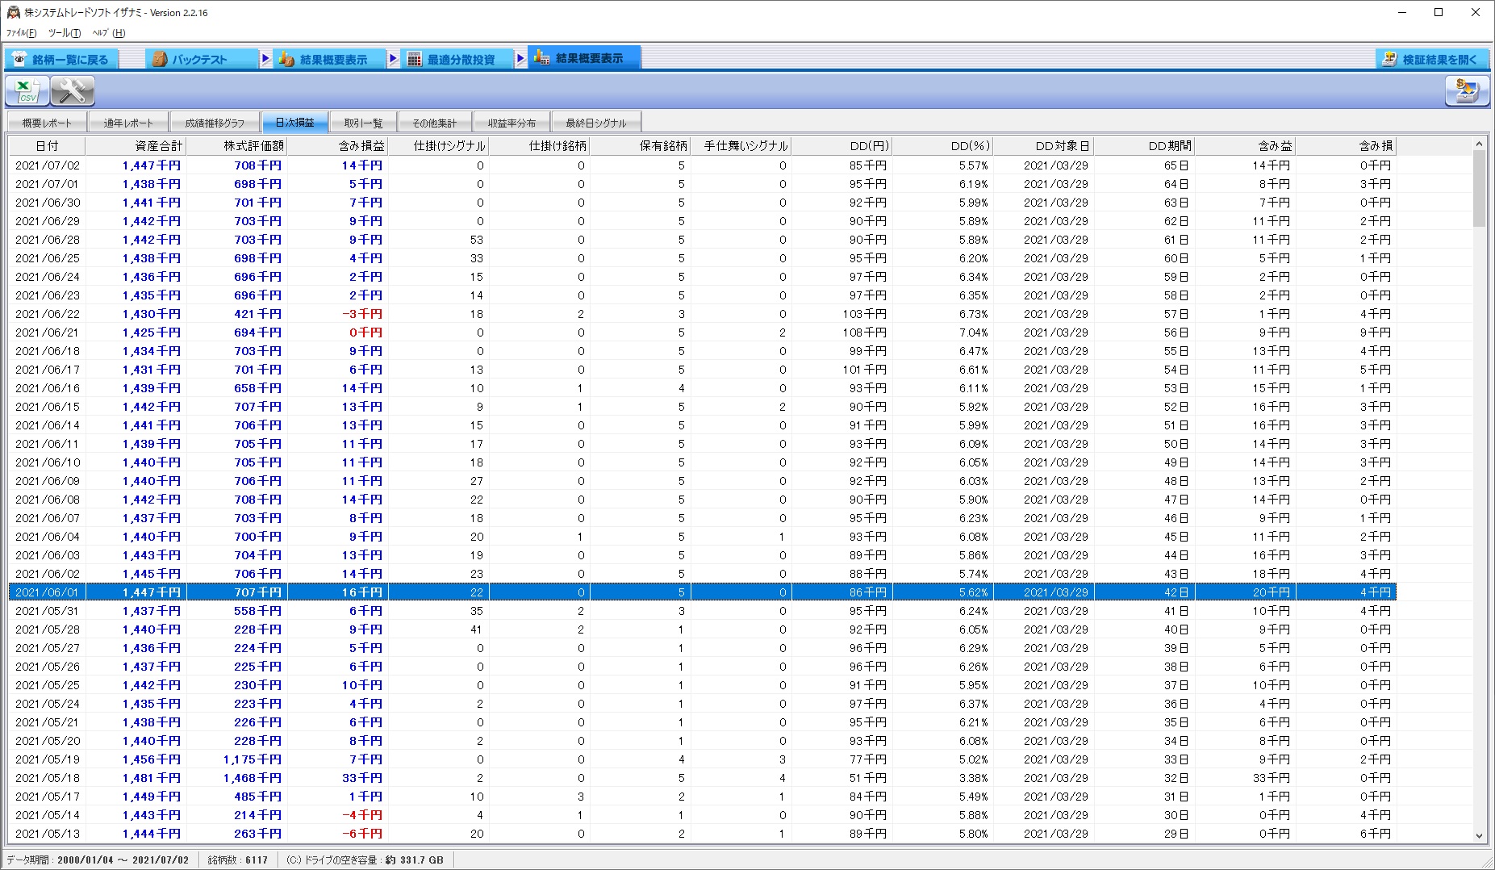Click the CSV export icon
The height and width of the screenshot is (870, 1495).
pyautogui.click(x=27, y=91)
